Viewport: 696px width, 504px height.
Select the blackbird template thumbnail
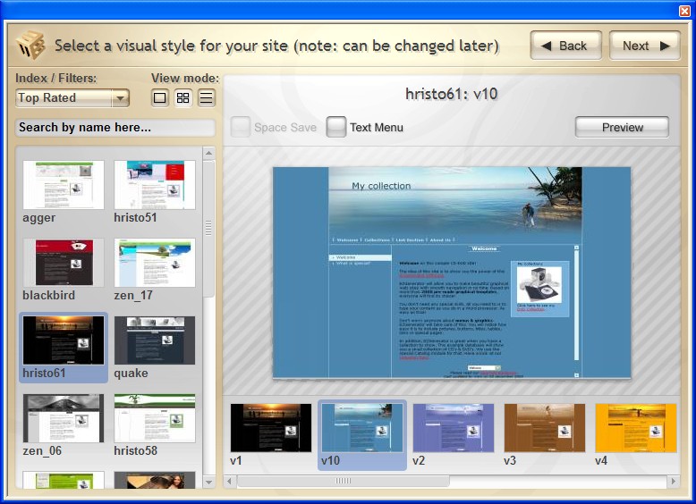click(x=64, y=263)
